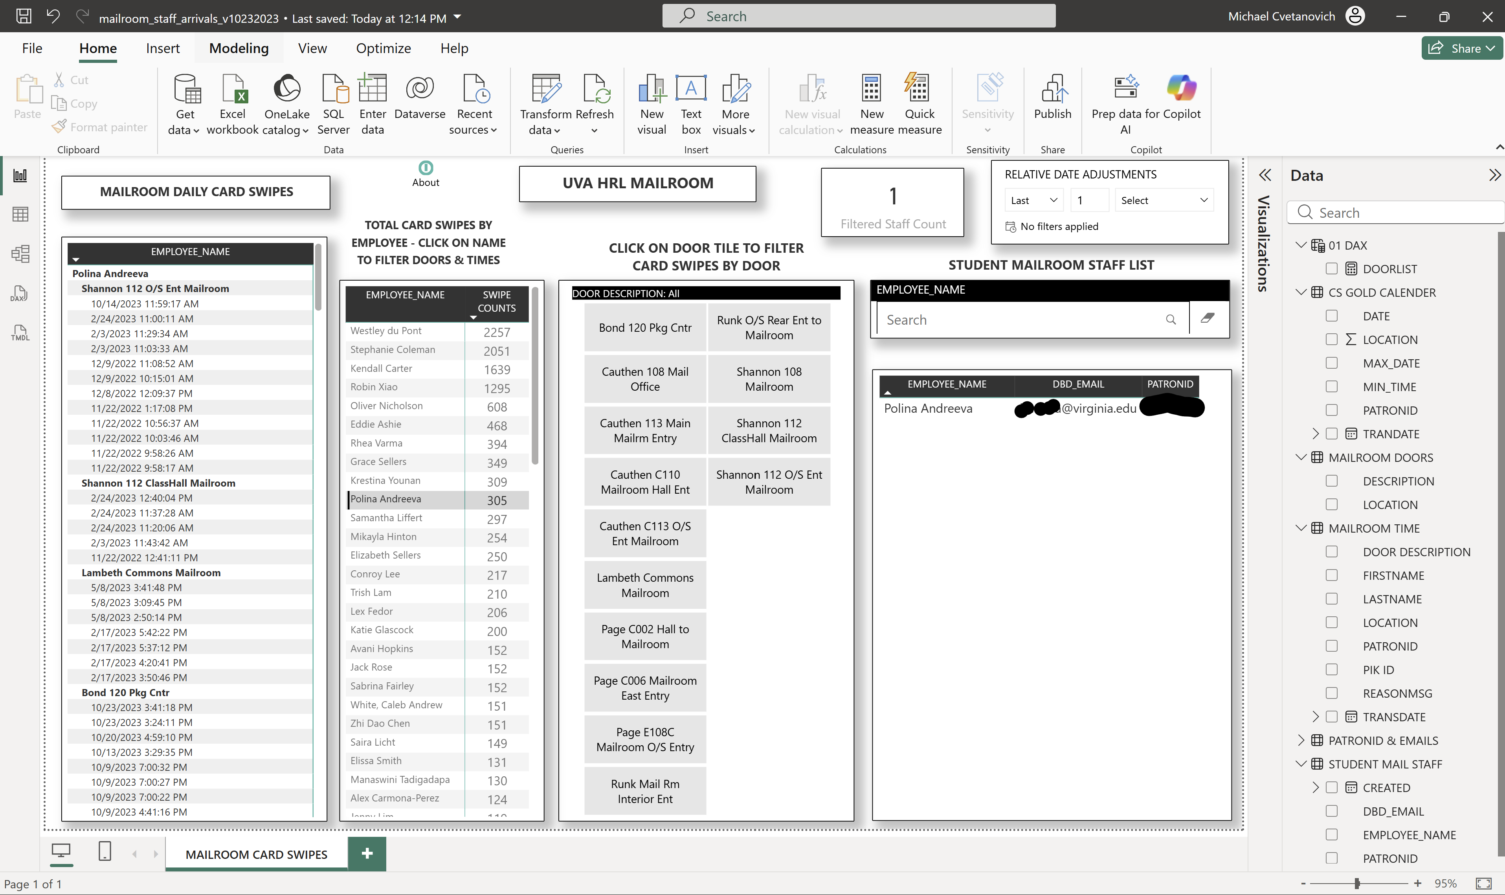Switch to mobile layout icon
This screenshot has height=895, width=1505.
pyautogui.click(x=104, y=851)
